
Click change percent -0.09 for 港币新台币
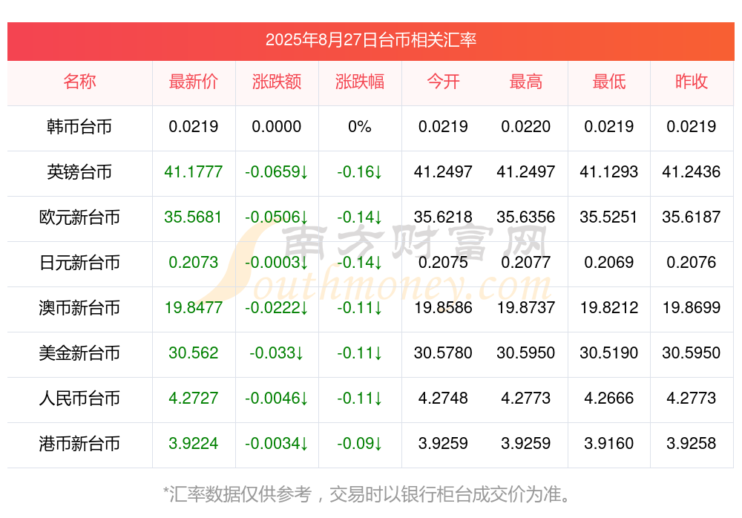coord(360,444)
